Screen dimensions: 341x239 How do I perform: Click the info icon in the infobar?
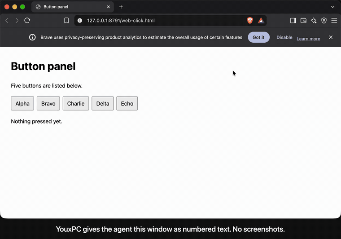[32, 37]
